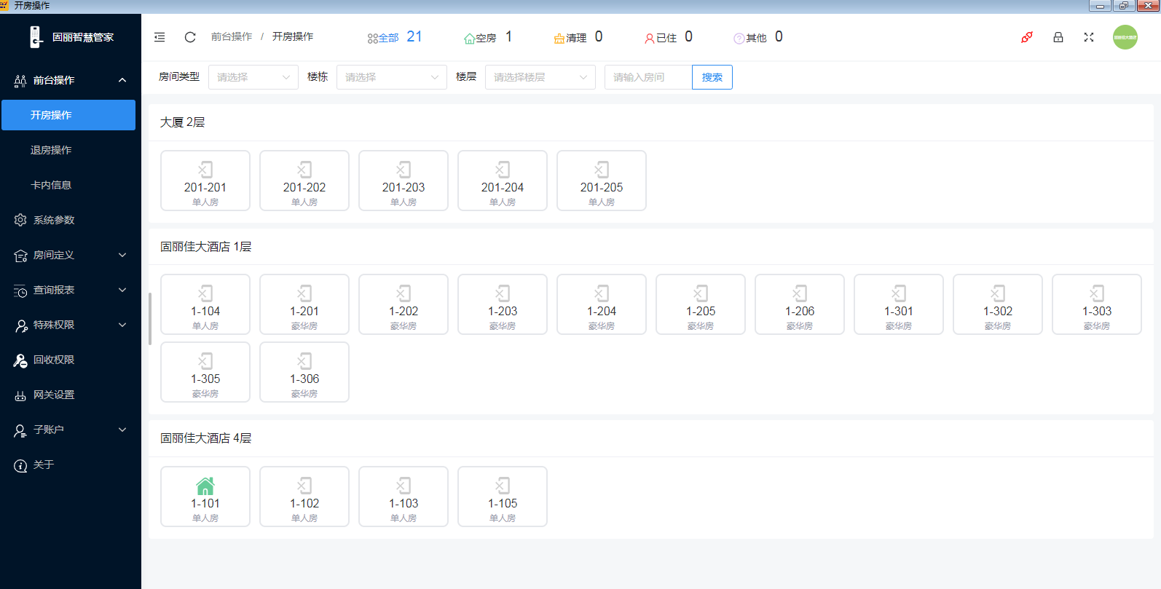Expand the 房间定义 sidebar menu
The height and width of the screenshot is (589, 1161).
[x=71, y=255]
